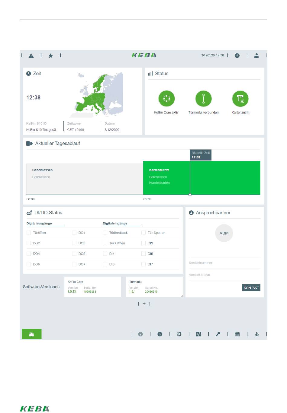Toggle the Türöffner checkbox

tap(29, 233)
